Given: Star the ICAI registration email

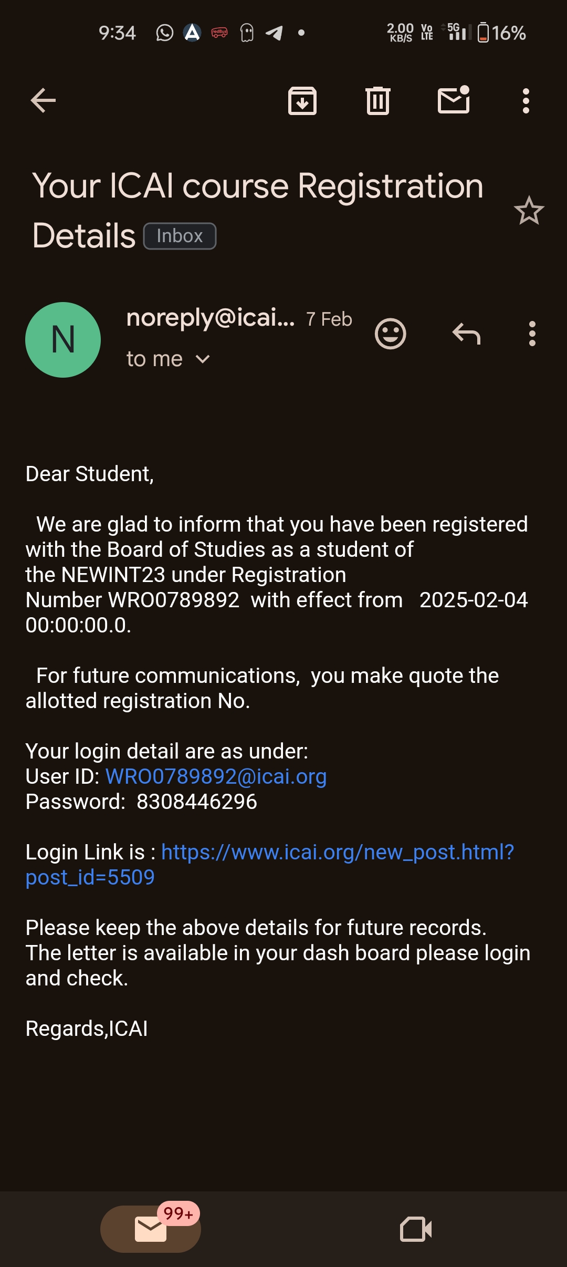Looking at the screenshot, I should 529,211.
